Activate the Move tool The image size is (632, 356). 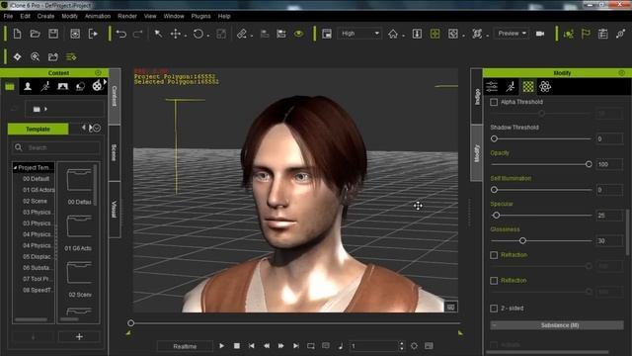(176, 34)
